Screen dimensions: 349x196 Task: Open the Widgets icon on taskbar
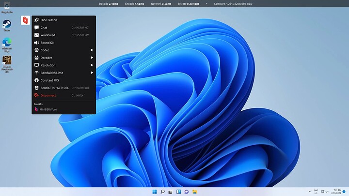(x=178, y=192)
